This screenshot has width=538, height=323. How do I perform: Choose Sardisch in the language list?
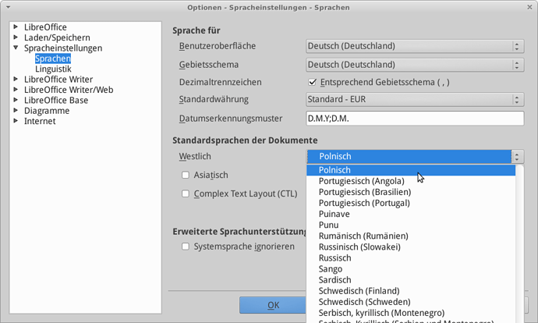(411, 280)
